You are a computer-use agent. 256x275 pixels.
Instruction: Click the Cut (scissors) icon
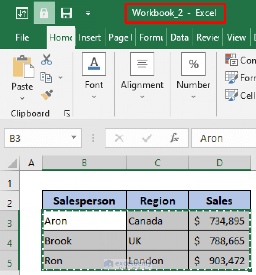[46, 59]
